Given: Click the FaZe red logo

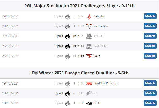Looking at the screenshot, I should click(x=89, y=56).
